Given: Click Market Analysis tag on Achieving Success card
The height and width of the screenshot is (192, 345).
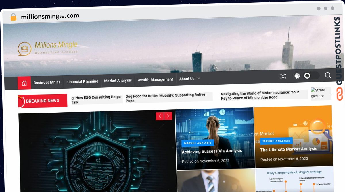Looking at the screenshot, I should [198, 143].
